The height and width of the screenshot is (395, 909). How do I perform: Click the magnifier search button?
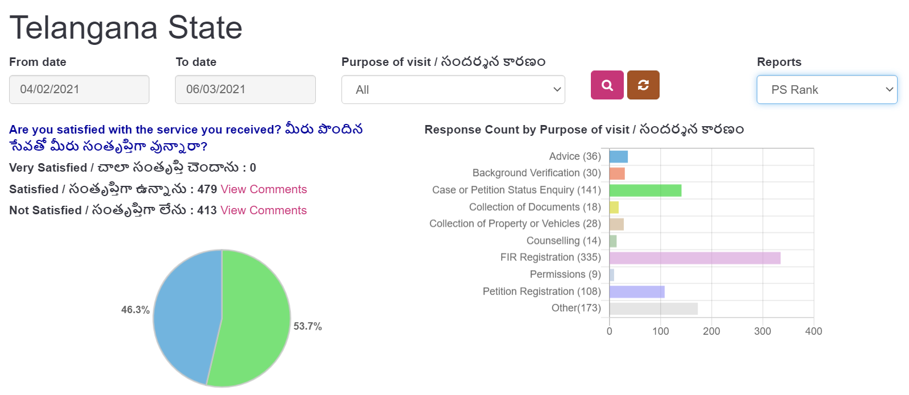[x=607, y=85]
